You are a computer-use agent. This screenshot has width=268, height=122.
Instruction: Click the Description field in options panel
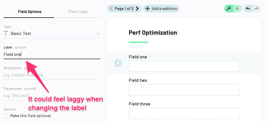52,75
